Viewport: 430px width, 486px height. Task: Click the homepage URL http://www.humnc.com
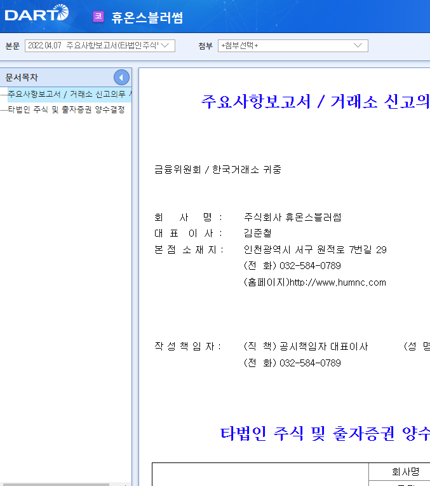[338, 282]
